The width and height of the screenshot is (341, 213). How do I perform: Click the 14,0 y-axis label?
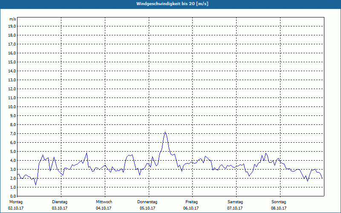(x=12, y=71)
